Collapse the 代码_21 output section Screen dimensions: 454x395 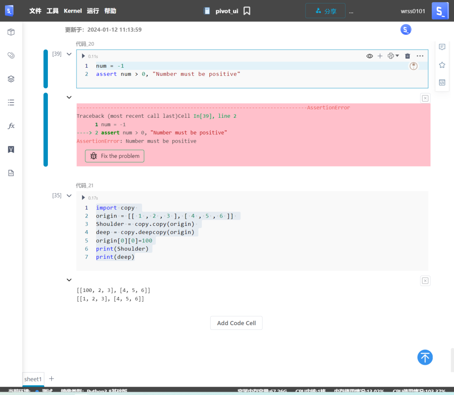[69, 280]
